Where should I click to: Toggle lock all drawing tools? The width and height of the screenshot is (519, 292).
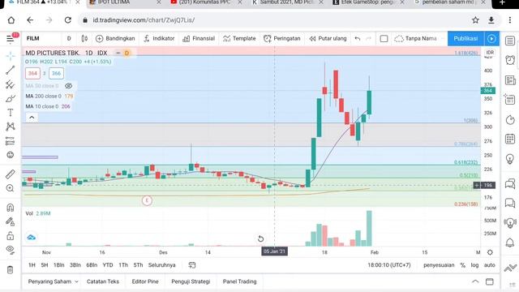coord(11,236)
